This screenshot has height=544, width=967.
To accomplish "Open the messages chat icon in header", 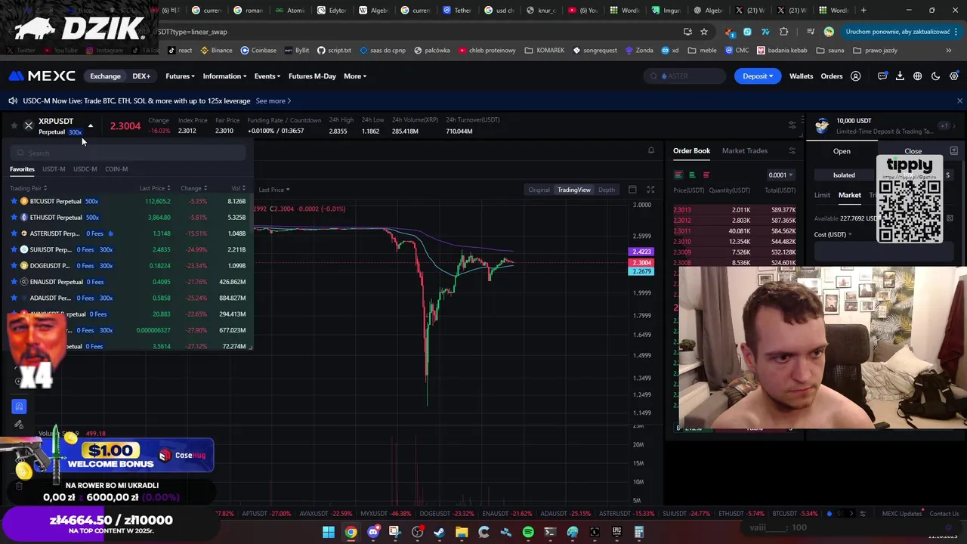I will (x=882, y=76).
